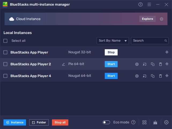This screenshot has height=129, width=172.
Task: Click the search magnifier icon
Action: [x=166, y=41]
